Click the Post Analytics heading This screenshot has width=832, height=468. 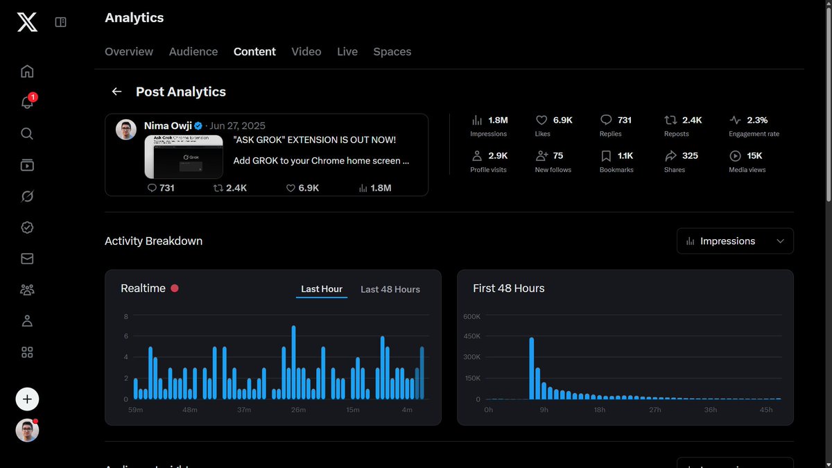tap(181, 92)
